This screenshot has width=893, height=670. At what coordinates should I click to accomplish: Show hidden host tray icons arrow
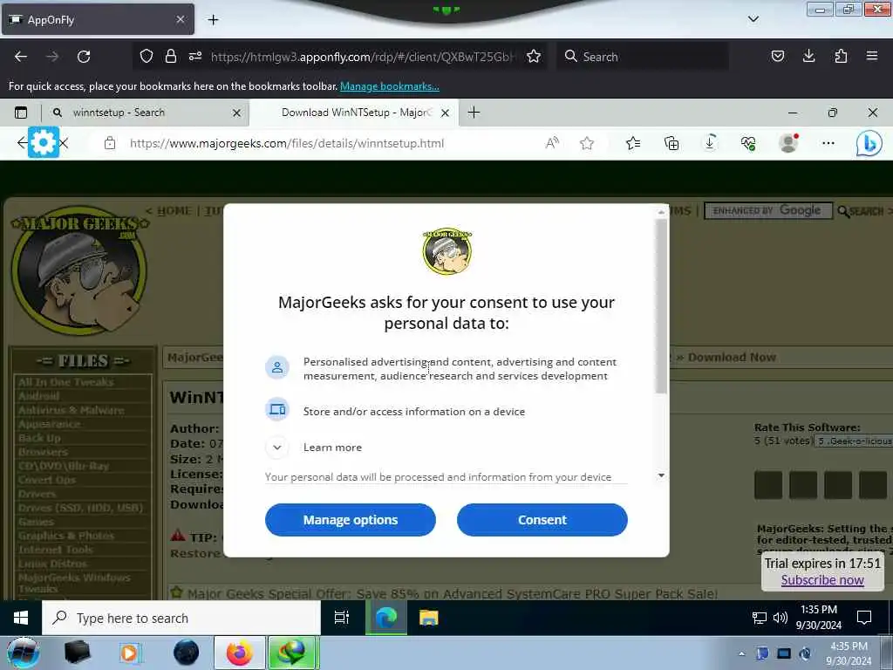click(741, 653)
